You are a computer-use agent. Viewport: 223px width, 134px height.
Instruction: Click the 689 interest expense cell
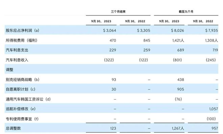coord(181,50)
